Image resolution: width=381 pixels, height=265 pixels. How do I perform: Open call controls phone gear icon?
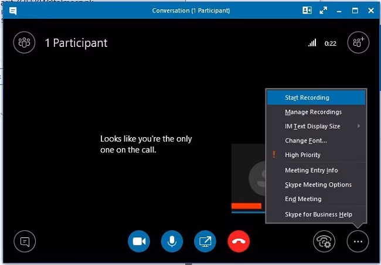324,241
